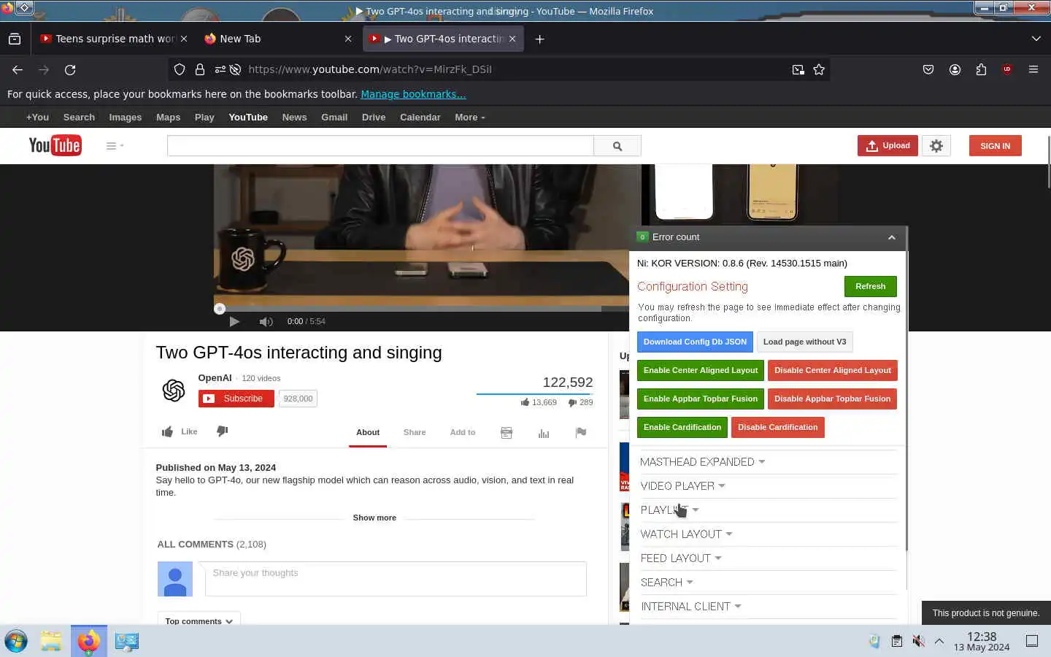Go back in Firefox
Screen dimensions: 1051x657
[18, 69]
